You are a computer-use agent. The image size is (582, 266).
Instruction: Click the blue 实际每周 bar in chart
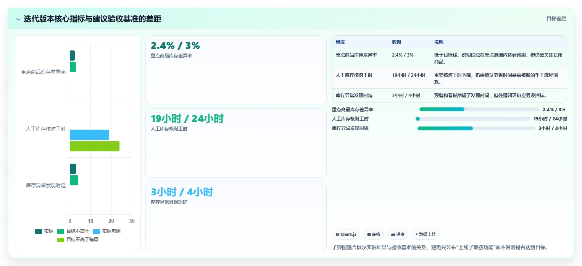89,135
